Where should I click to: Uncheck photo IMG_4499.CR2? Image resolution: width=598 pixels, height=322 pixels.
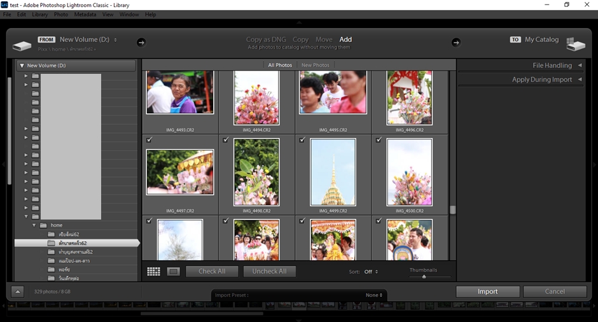point(302,140)
